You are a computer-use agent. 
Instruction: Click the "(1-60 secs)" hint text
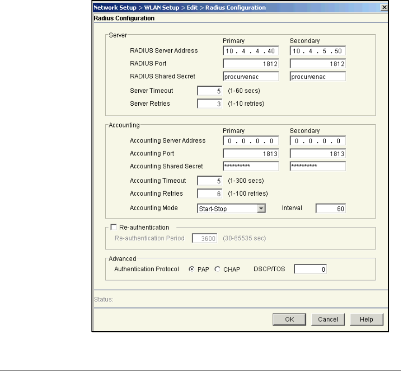pyautogui.click(x=244, y=91)
